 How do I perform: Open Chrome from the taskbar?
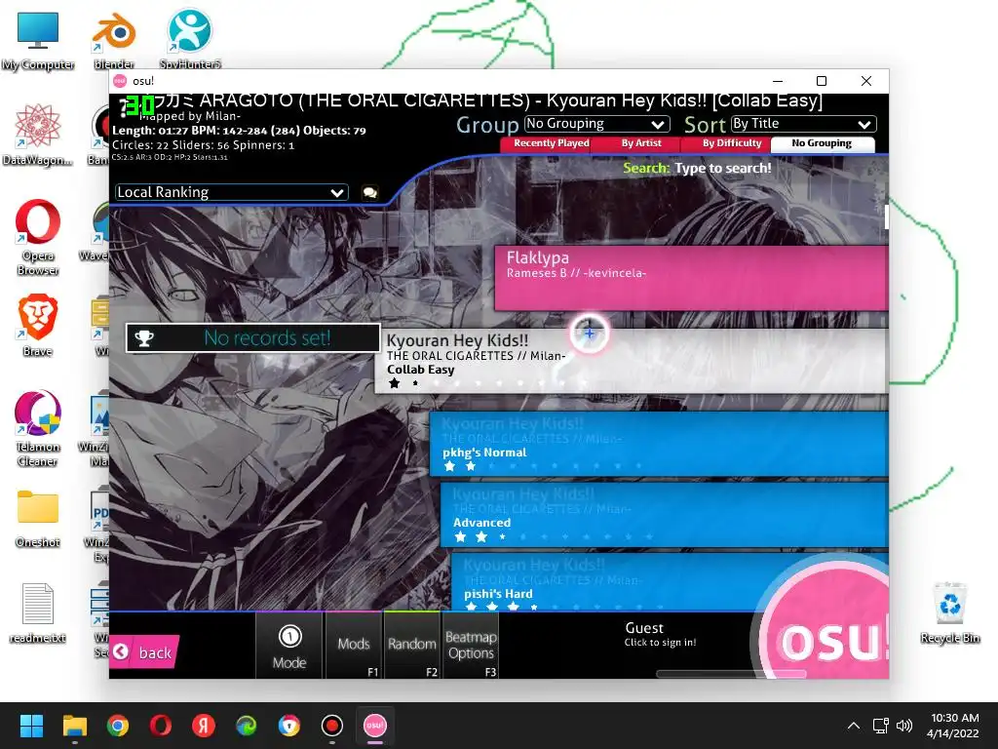(x=118, y=726)
